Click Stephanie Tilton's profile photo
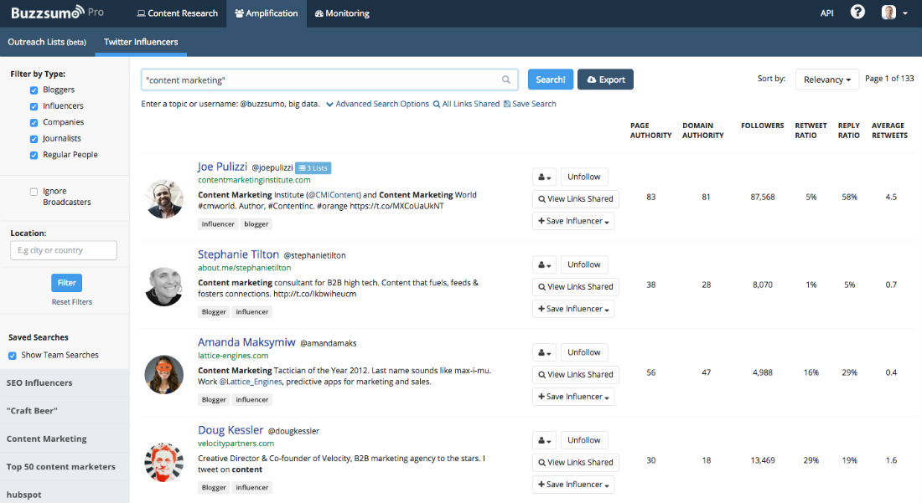The width and height of the screenshot is (922, 503). pyautogui.click(x=163, y=286)
